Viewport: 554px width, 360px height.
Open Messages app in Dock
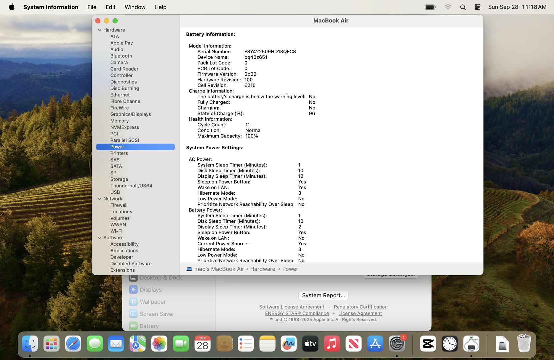[95, 344]
